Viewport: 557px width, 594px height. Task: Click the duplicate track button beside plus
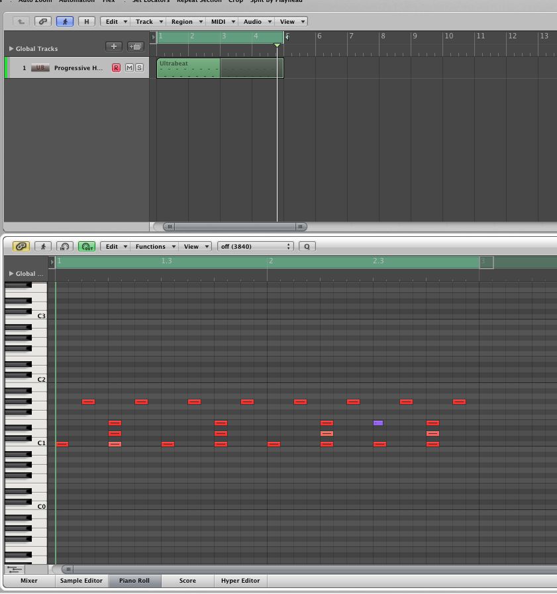(x=136, y=46)
